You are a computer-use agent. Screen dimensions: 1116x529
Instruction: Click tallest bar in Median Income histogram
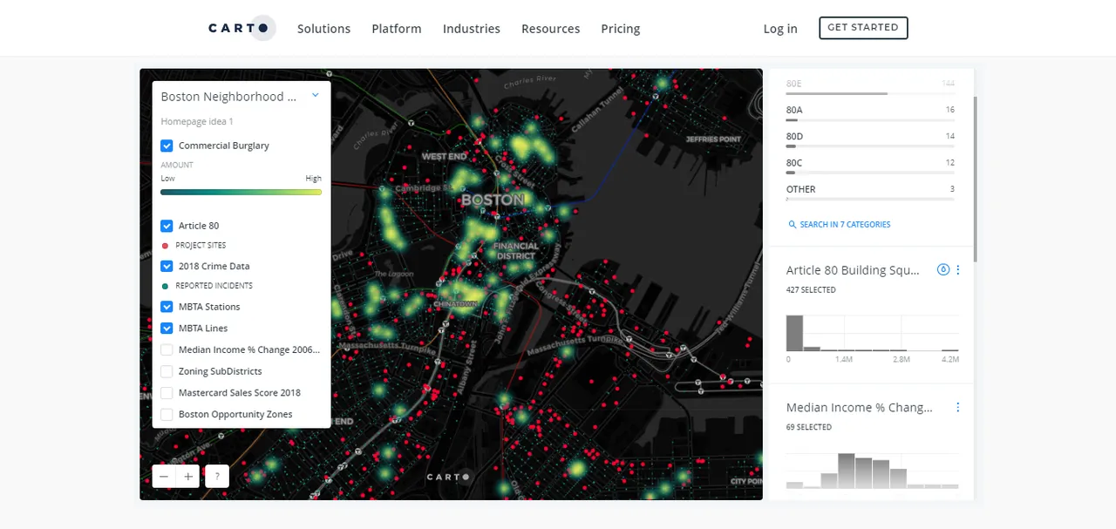tap(846, 471)
